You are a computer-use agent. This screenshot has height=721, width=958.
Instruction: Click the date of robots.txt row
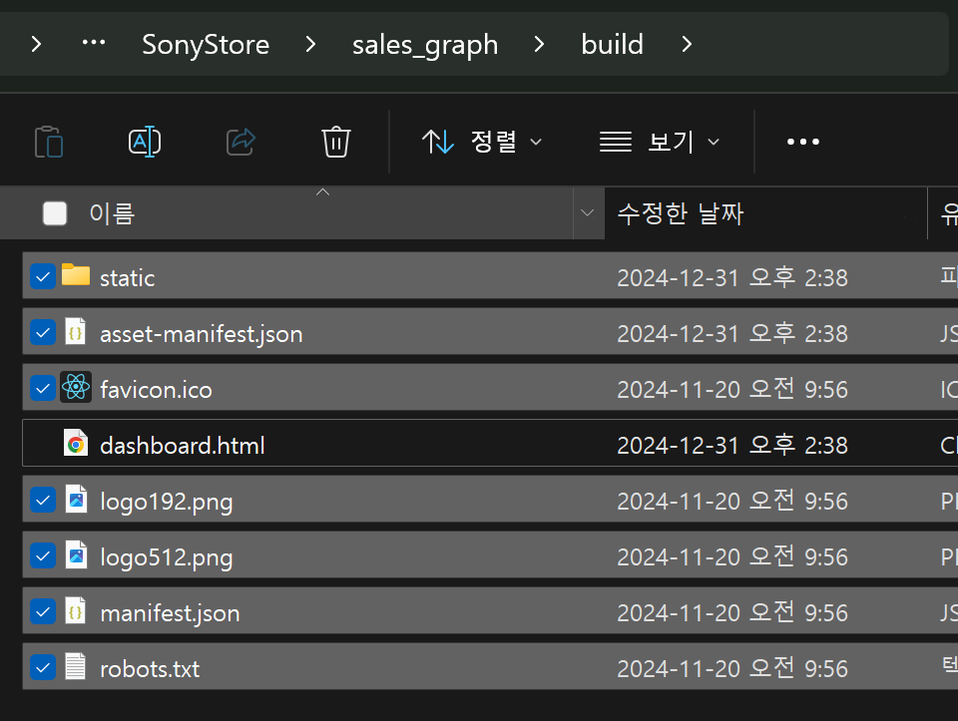[731, 669]
